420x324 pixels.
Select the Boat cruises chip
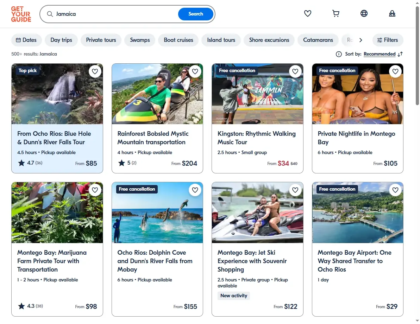click(x=178, y=40)
